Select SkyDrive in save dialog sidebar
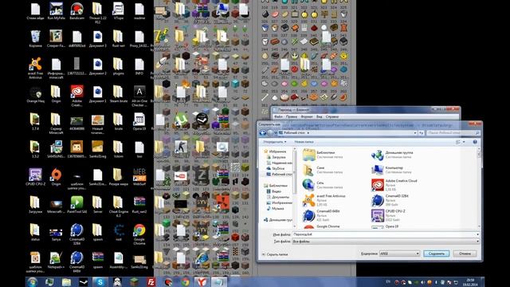Screen dimensions: 510x287 tap(276, 168)
